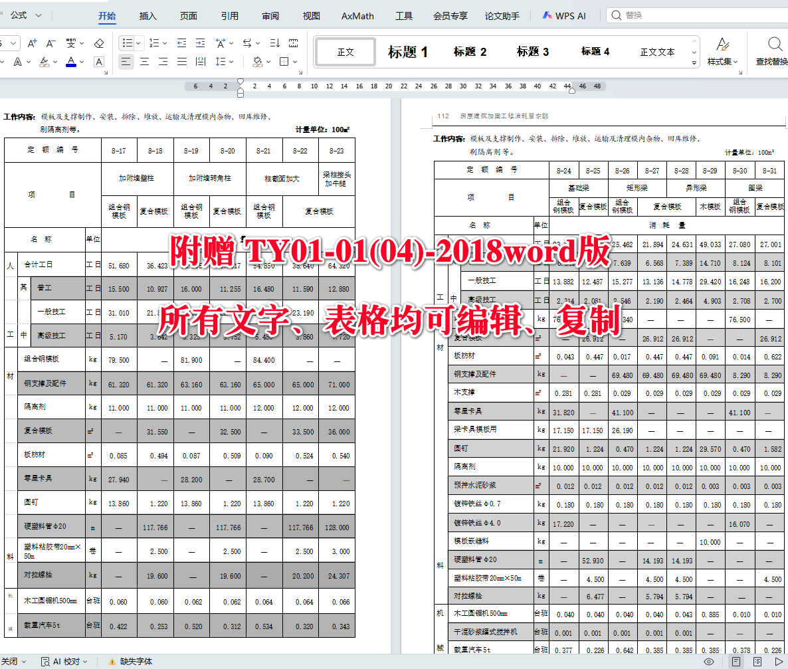This screenshot has height=669, width=788.
Task: Align paragraph text right
Action: (163, 61)
